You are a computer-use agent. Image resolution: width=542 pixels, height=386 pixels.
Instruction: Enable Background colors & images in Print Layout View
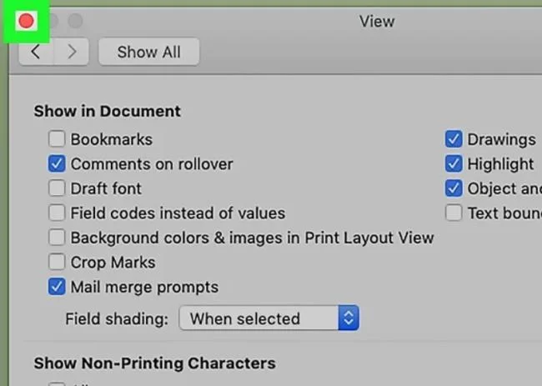57,238
